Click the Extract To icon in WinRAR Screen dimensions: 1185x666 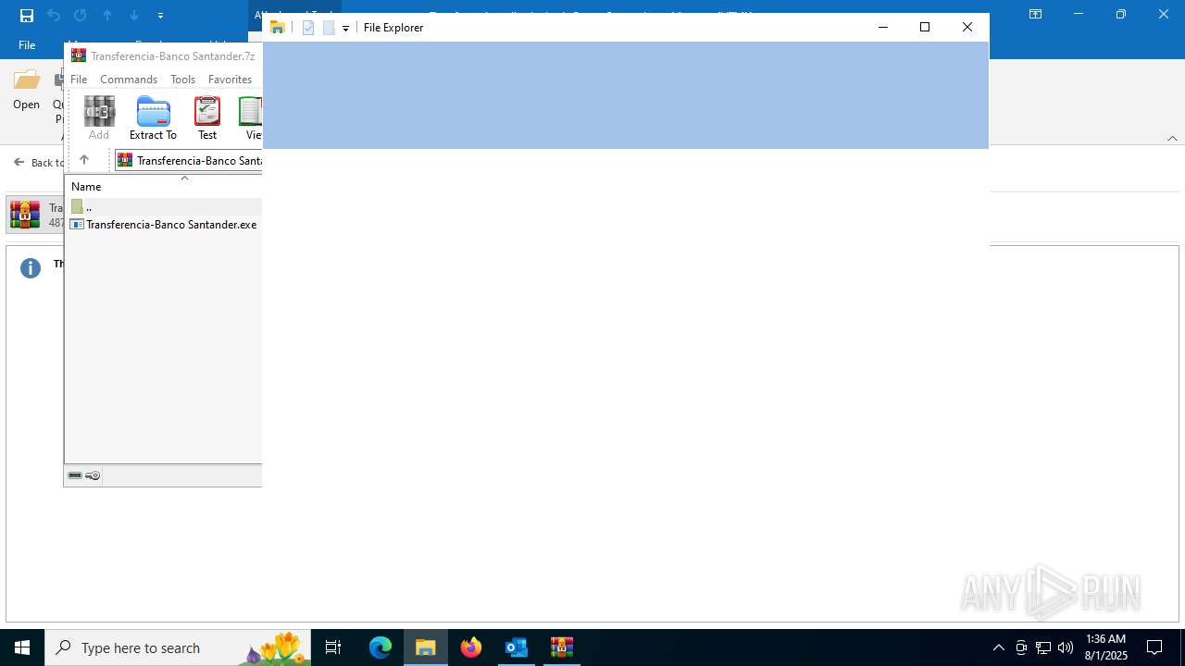(x=153, y=117)
